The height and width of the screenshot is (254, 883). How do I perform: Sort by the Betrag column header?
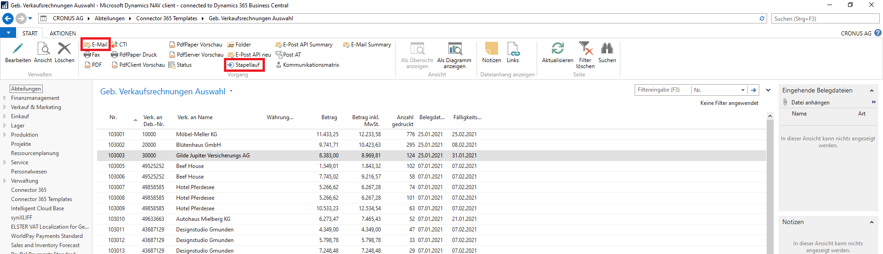tap(329, 117)
